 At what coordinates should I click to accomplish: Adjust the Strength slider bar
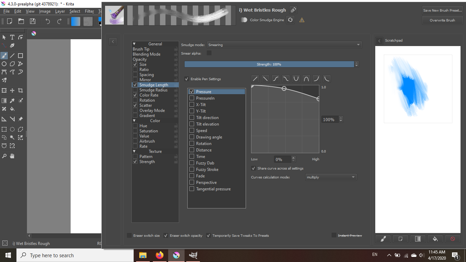tap(269, 64)
